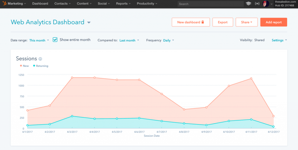
Task: Open the Share dropdown button
Action: tap(247, 22)
